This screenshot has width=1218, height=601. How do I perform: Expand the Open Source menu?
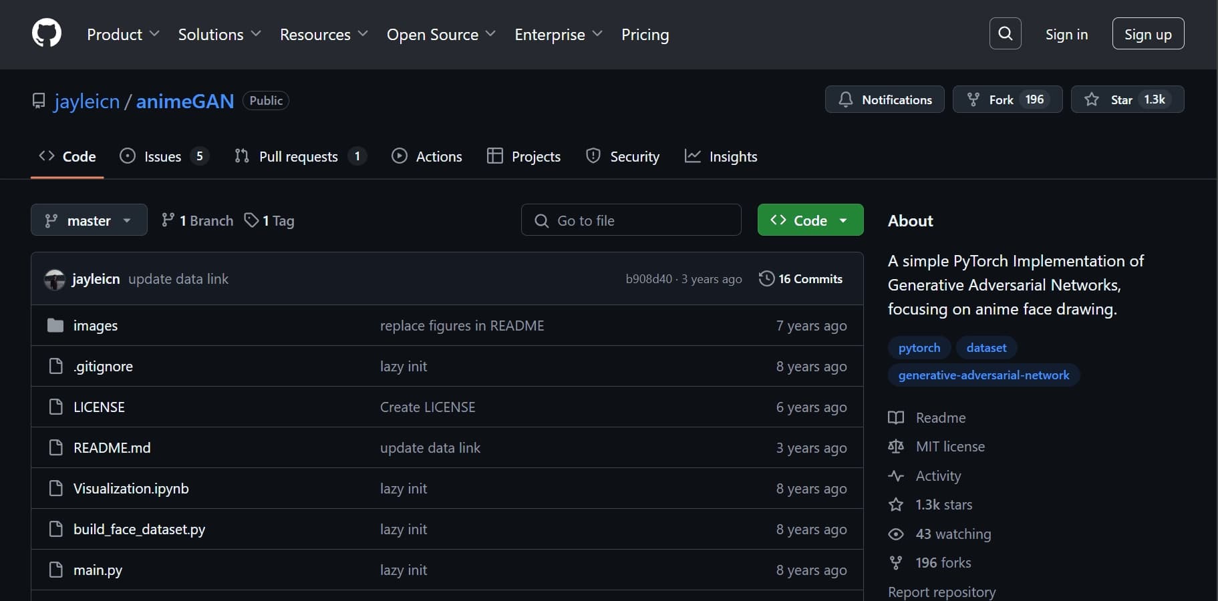441,34
